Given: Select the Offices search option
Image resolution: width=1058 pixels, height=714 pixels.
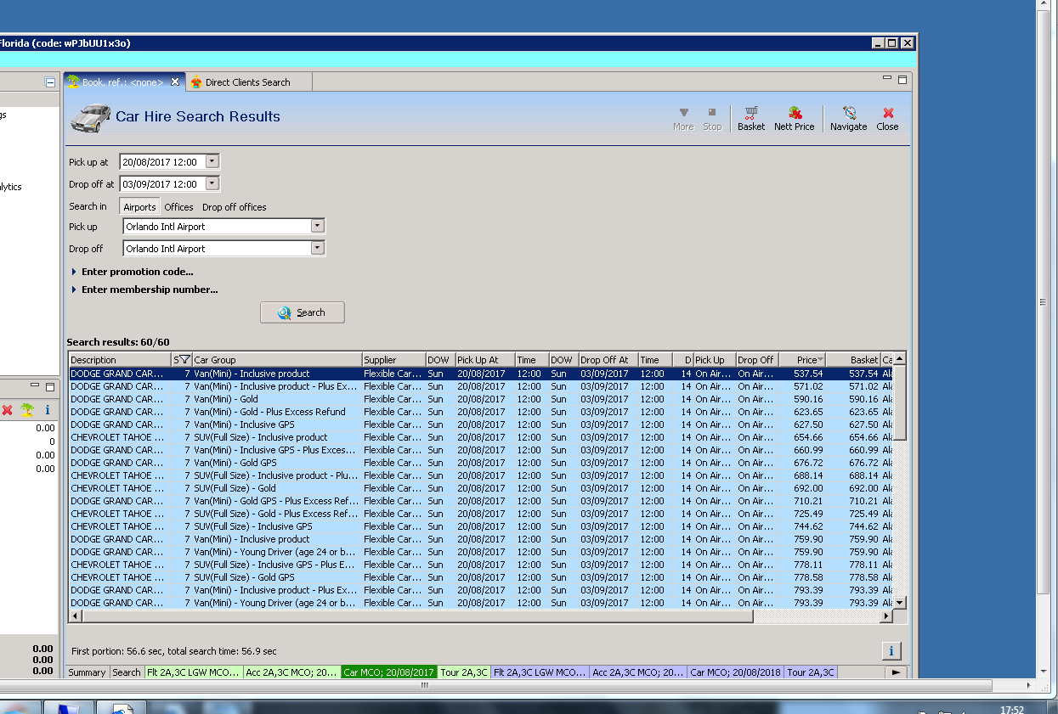Looking at the screenshot, I should tap(178, 207).
